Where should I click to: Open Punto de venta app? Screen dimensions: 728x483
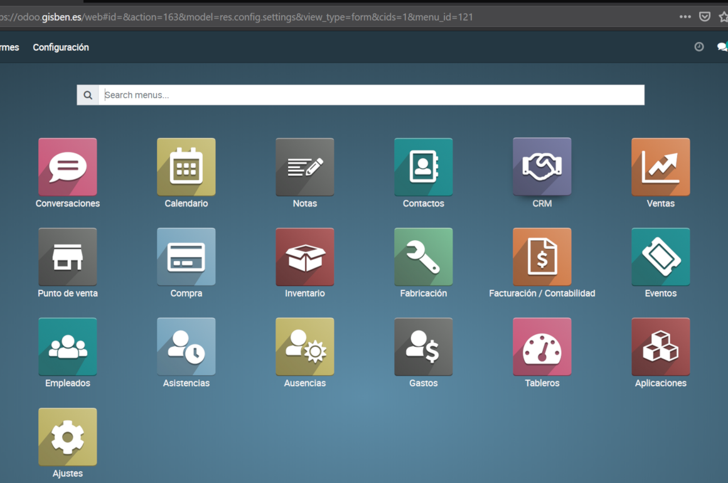pos(68,257)
